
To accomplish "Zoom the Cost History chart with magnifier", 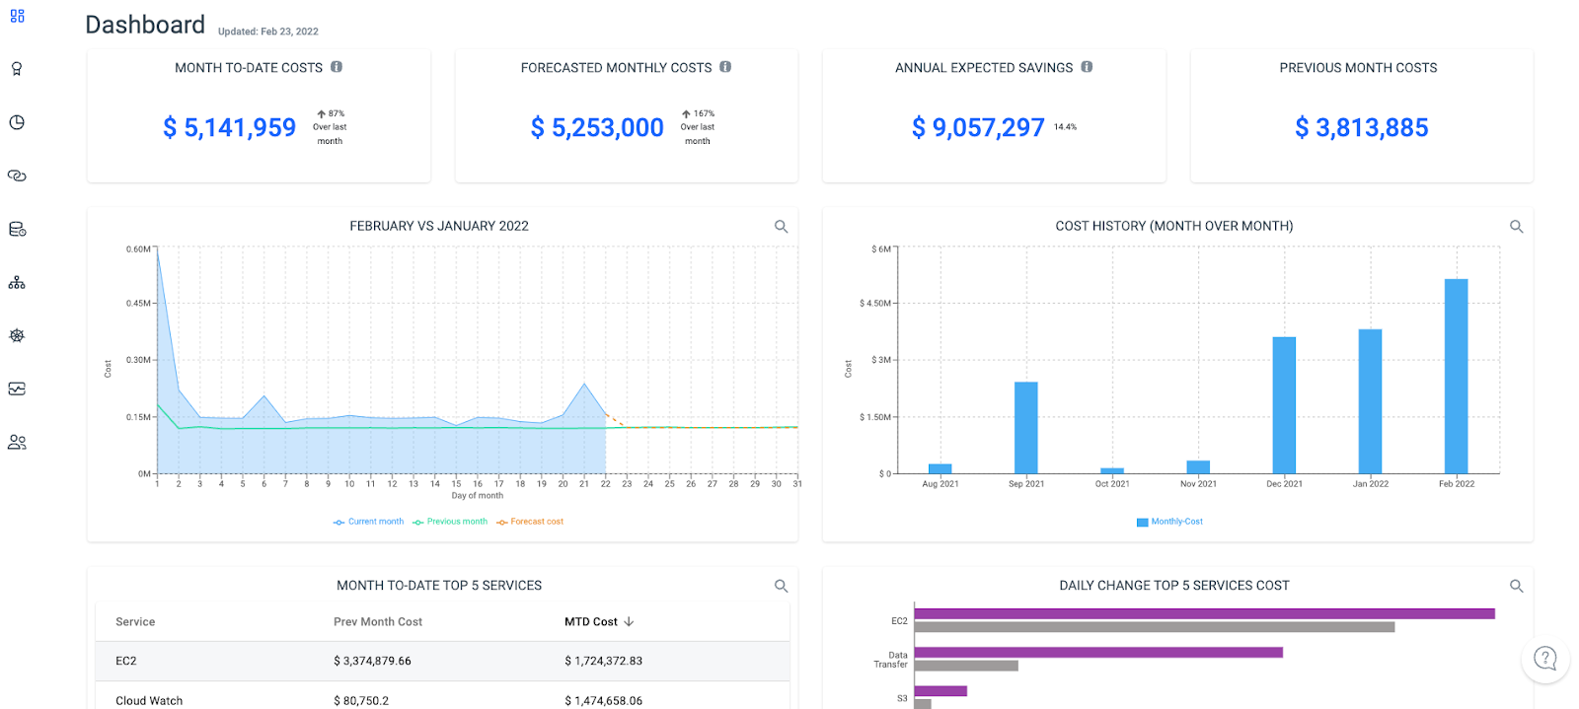I will 1517,227.
